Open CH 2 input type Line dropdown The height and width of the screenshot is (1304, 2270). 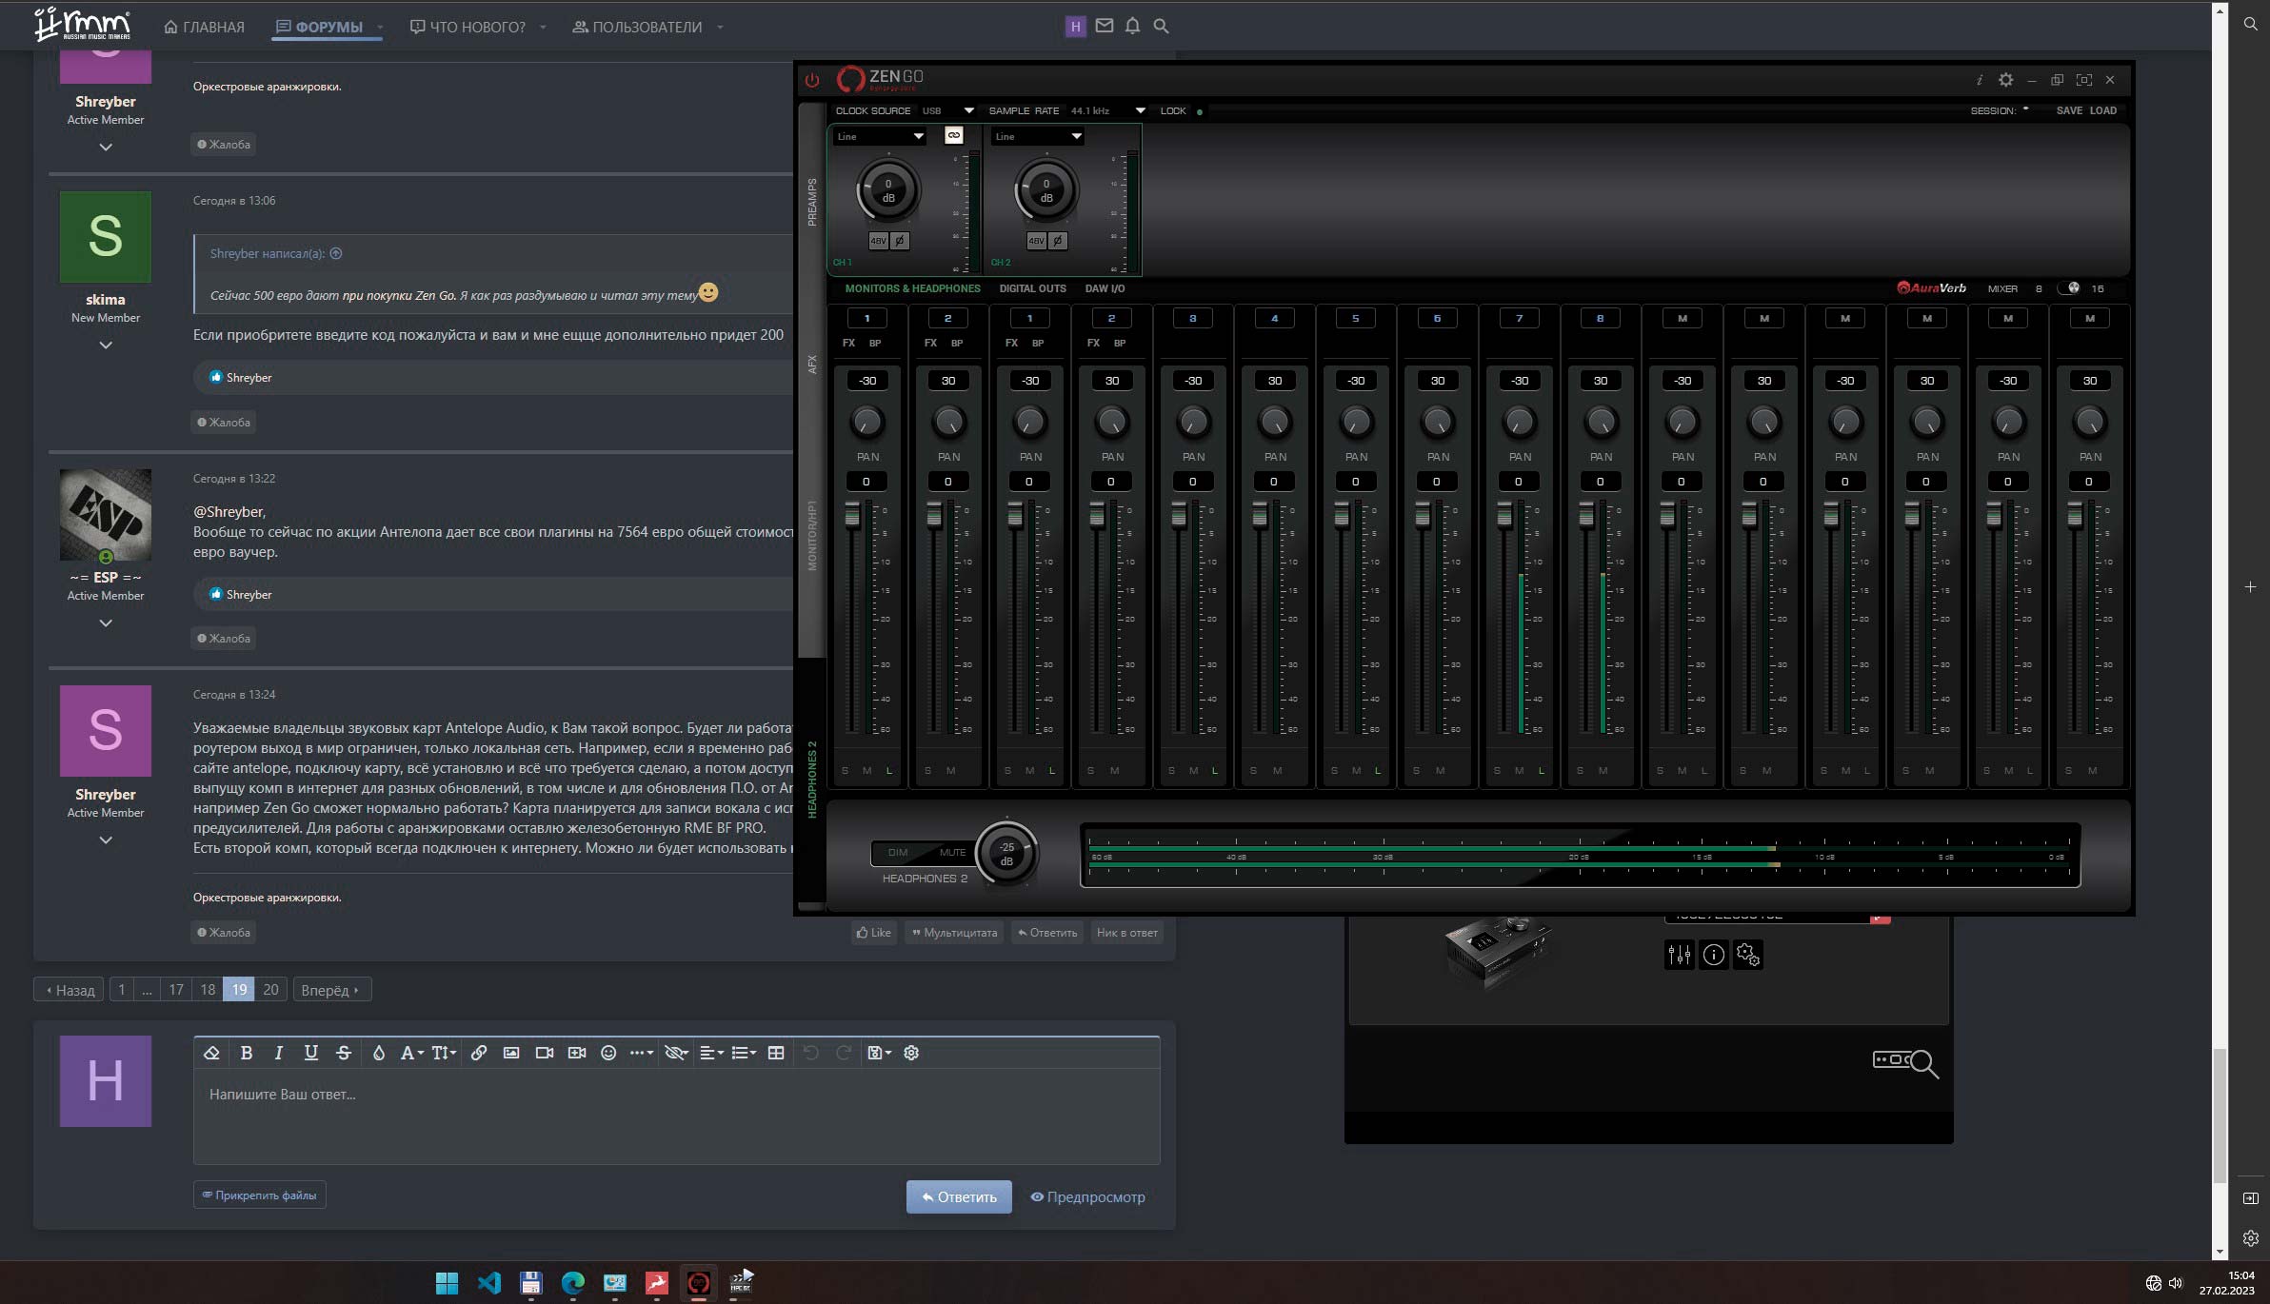pos(1038,136)
